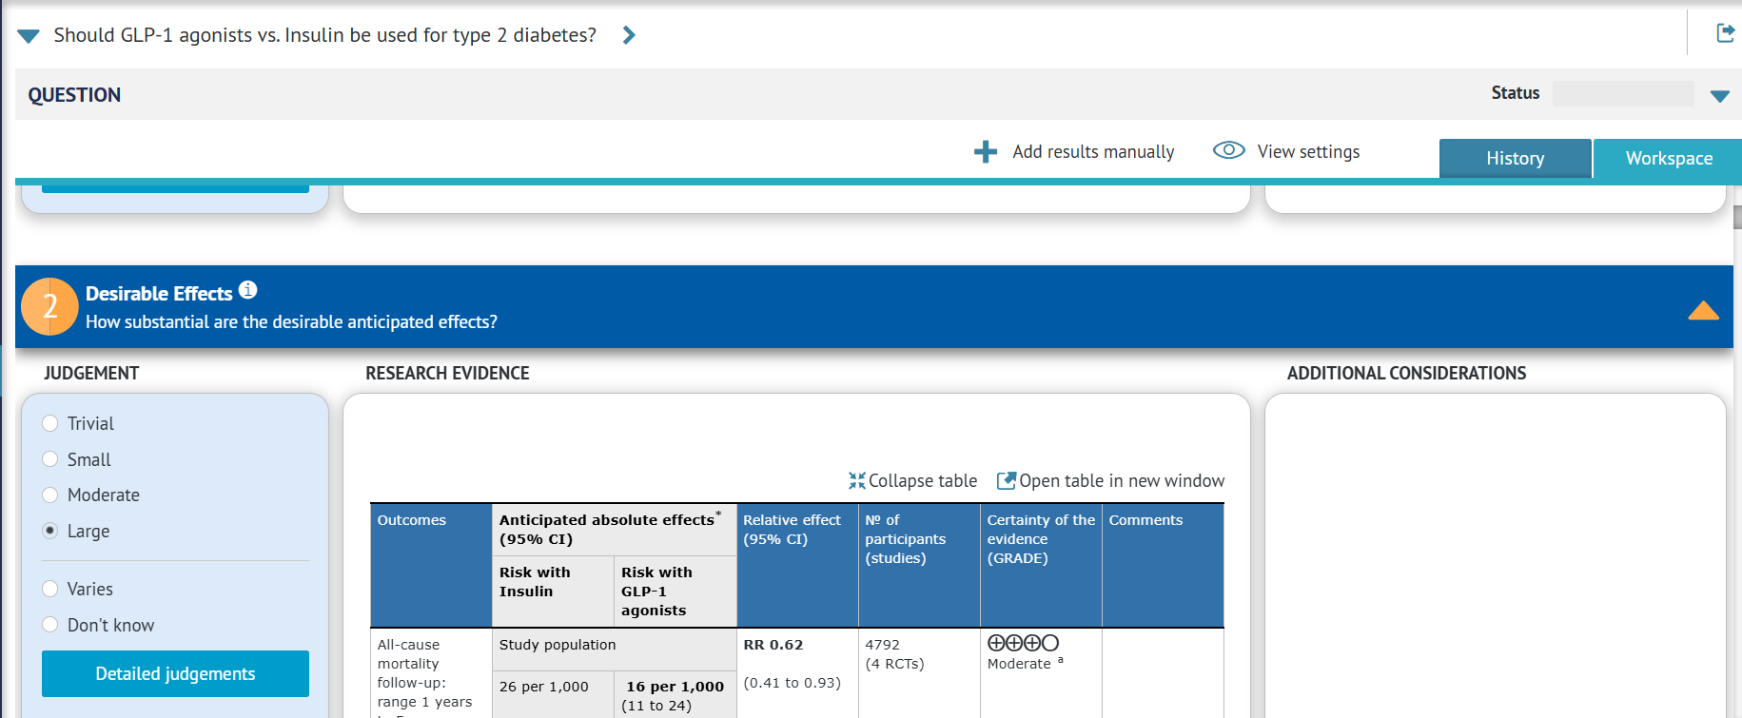Click the plus icon for adding results
Screen dimensions: 1742x718
[x=986, y=151]
